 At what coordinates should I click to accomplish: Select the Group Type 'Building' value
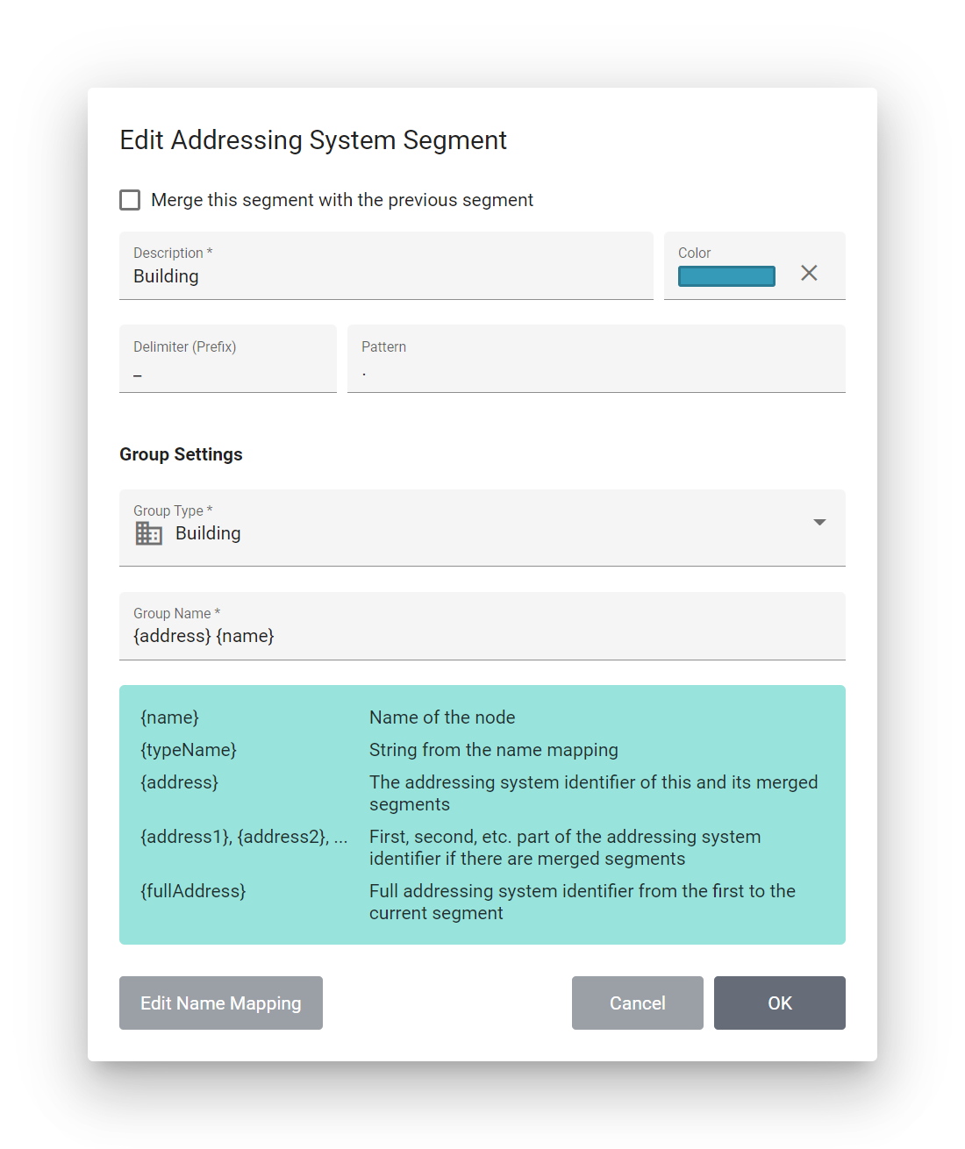(208, 533)
